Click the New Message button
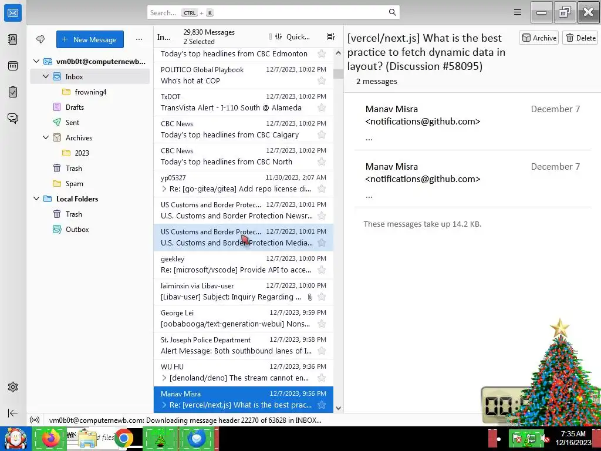The image size is (601, 451). coord(90,39)
